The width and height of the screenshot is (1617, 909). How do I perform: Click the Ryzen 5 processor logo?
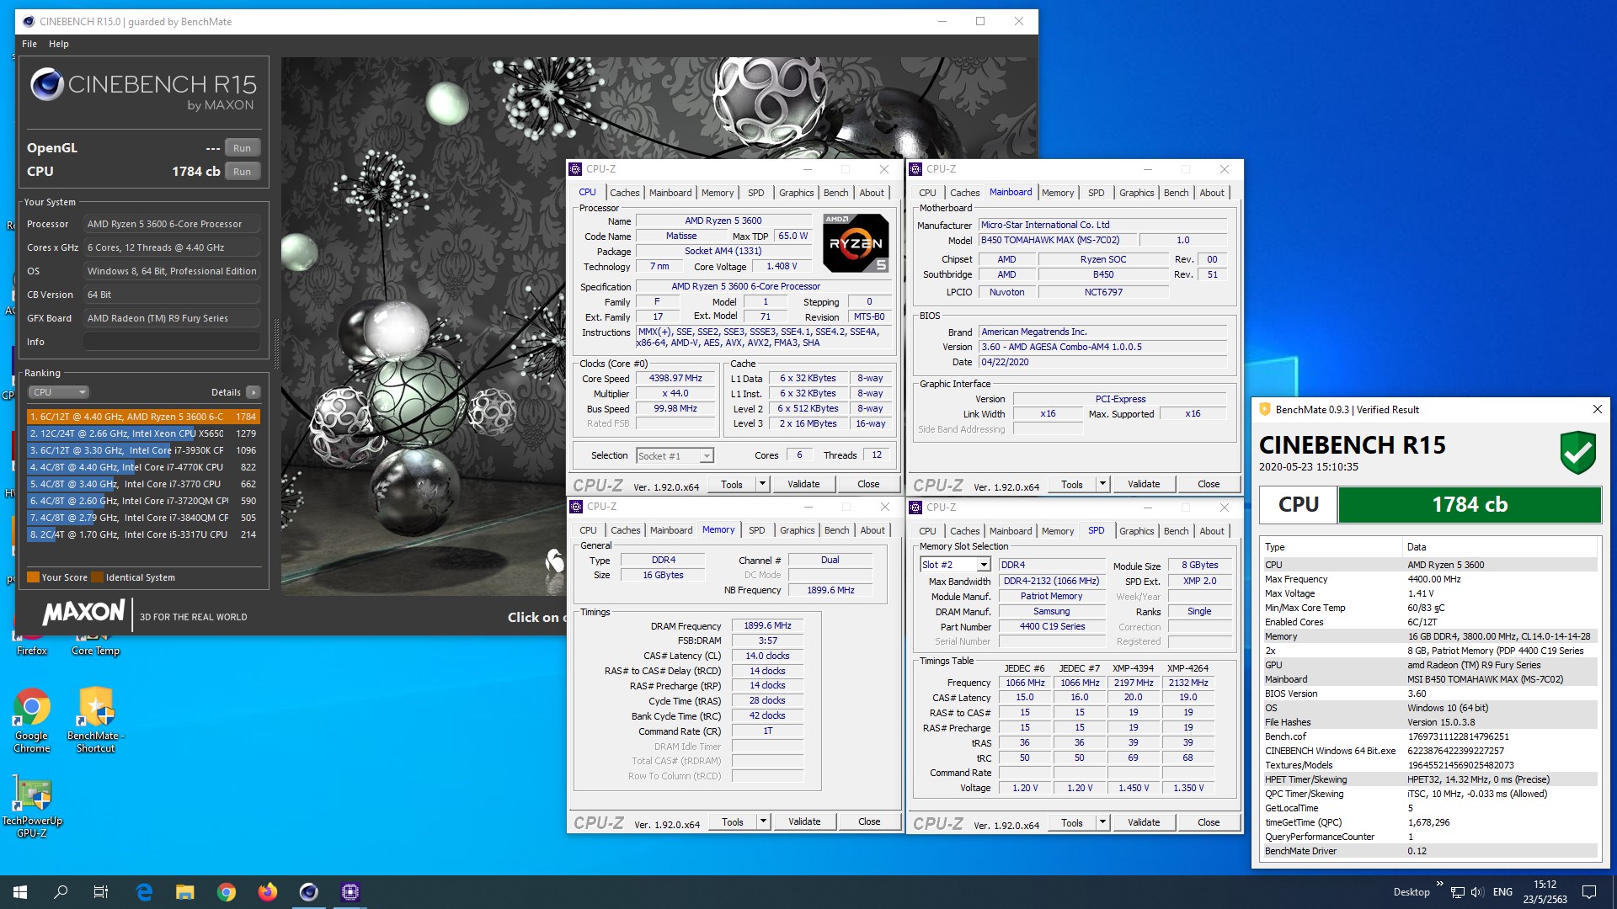point(856,243)
